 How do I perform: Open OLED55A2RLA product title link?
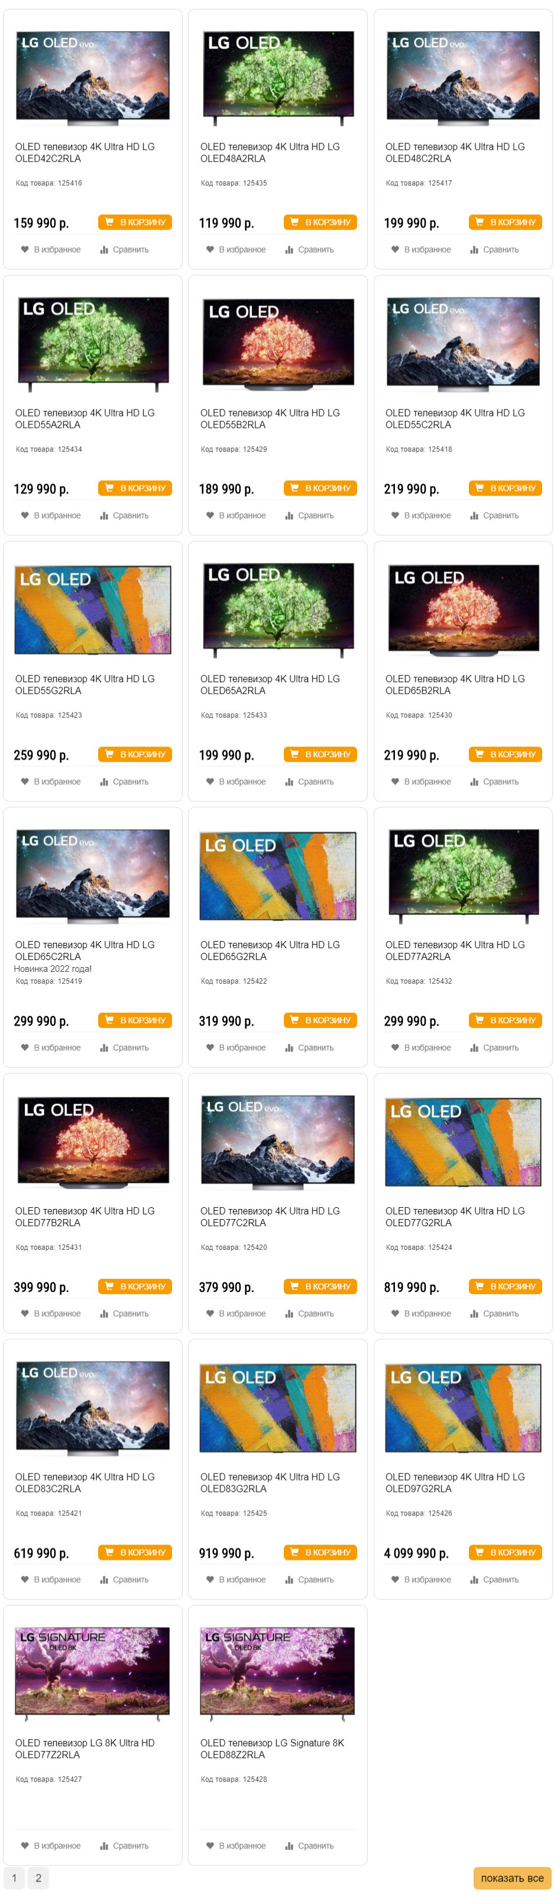tap(85, 418)
